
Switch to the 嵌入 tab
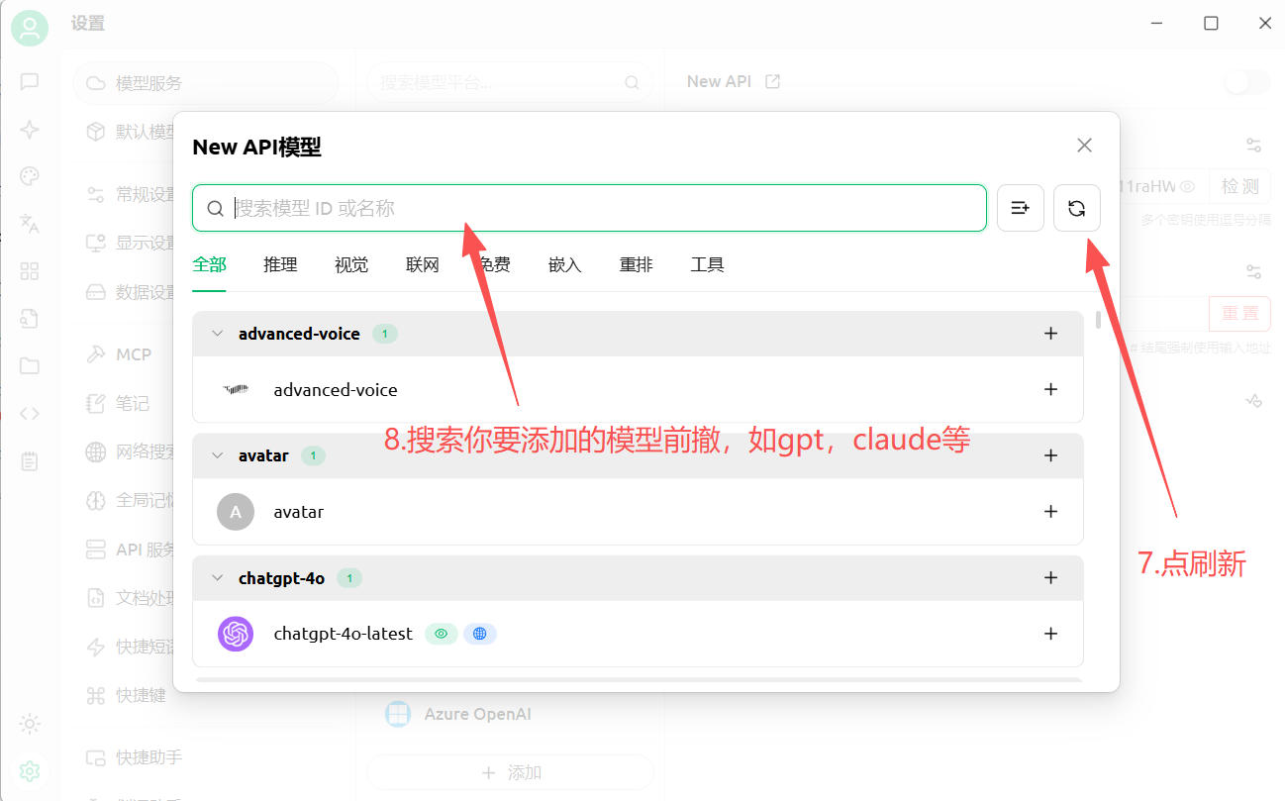(x=564, y=264)
